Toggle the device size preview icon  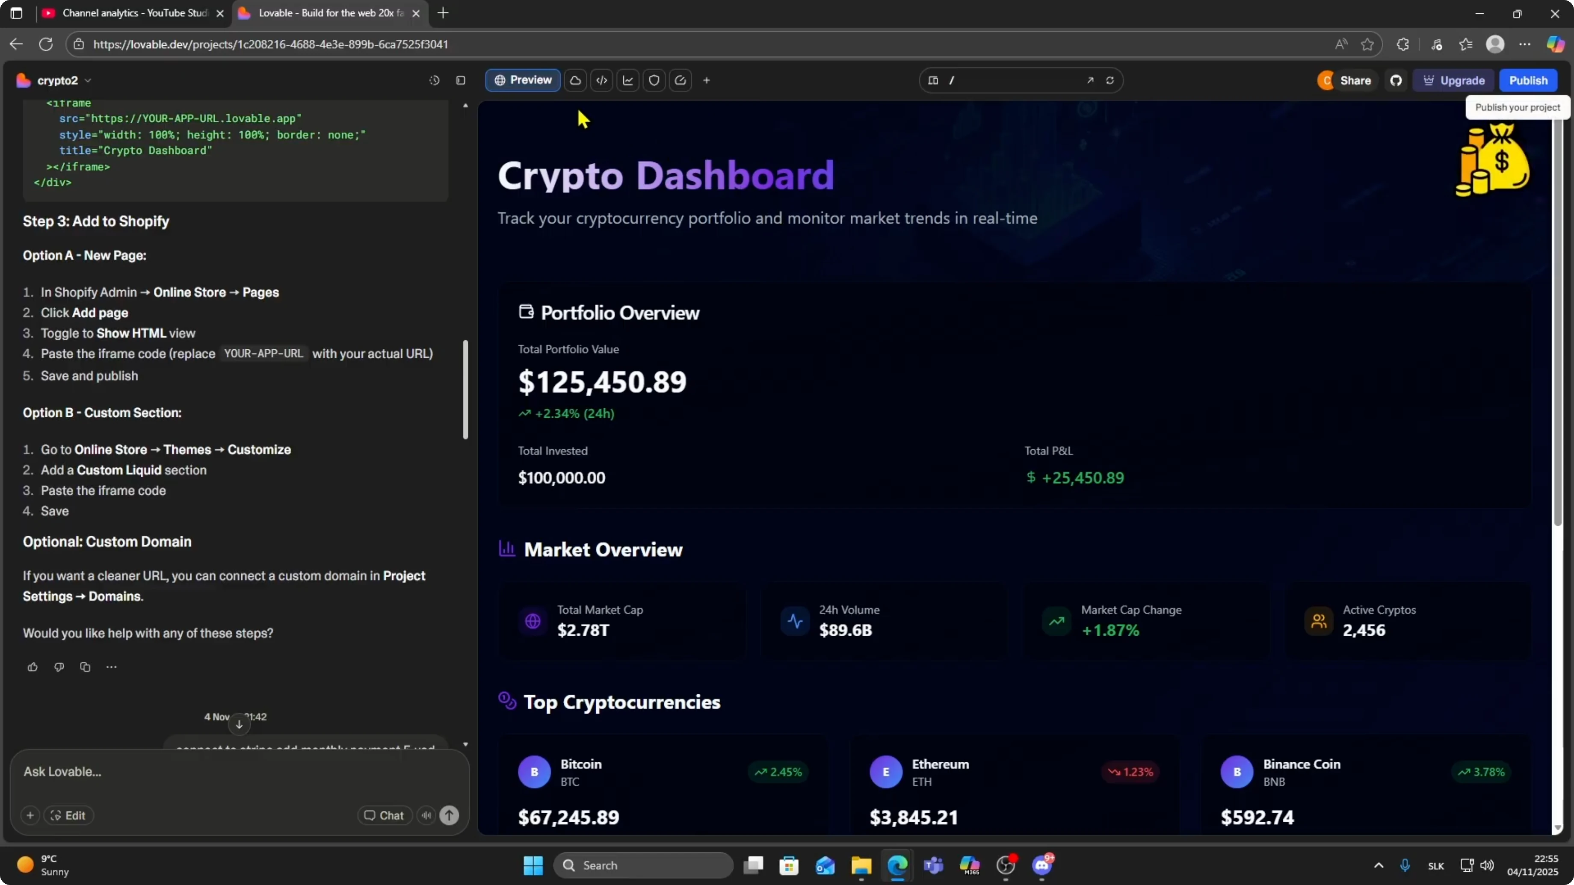tap(933, 81)
